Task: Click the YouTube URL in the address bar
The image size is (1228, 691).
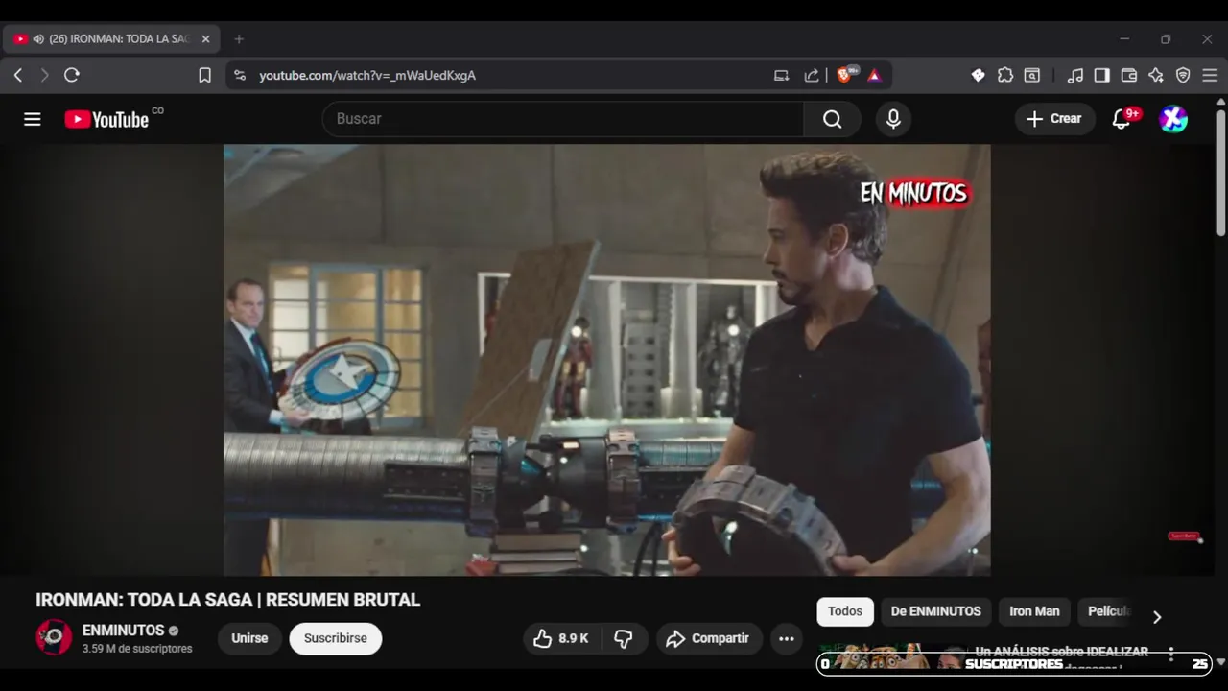Action: pyautogui.click(x=367, y=75)
